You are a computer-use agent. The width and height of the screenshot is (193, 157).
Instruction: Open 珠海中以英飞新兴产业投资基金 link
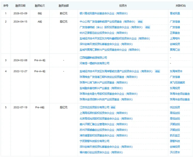[x=104, y=83]
